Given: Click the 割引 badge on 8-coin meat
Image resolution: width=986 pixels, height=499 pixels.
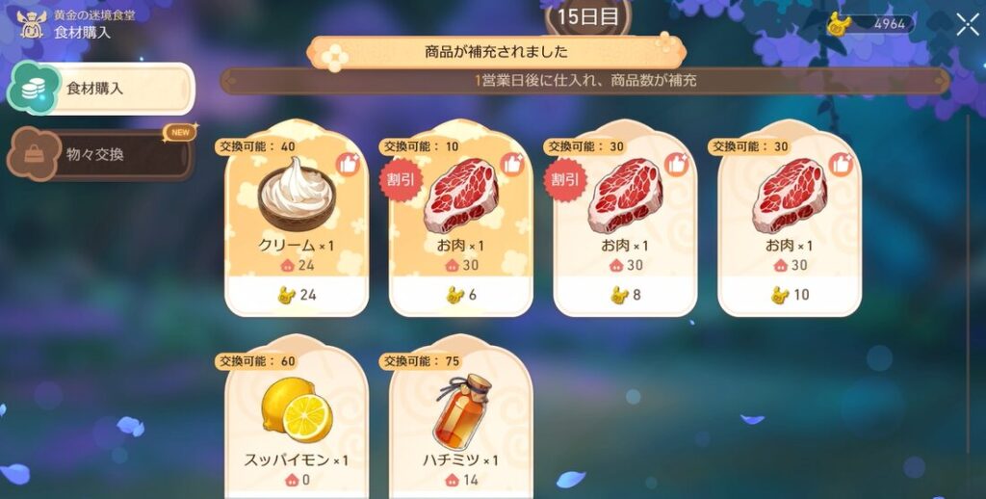Looking at the screenshot, I should pyautogui.click(x=564, y=180).
